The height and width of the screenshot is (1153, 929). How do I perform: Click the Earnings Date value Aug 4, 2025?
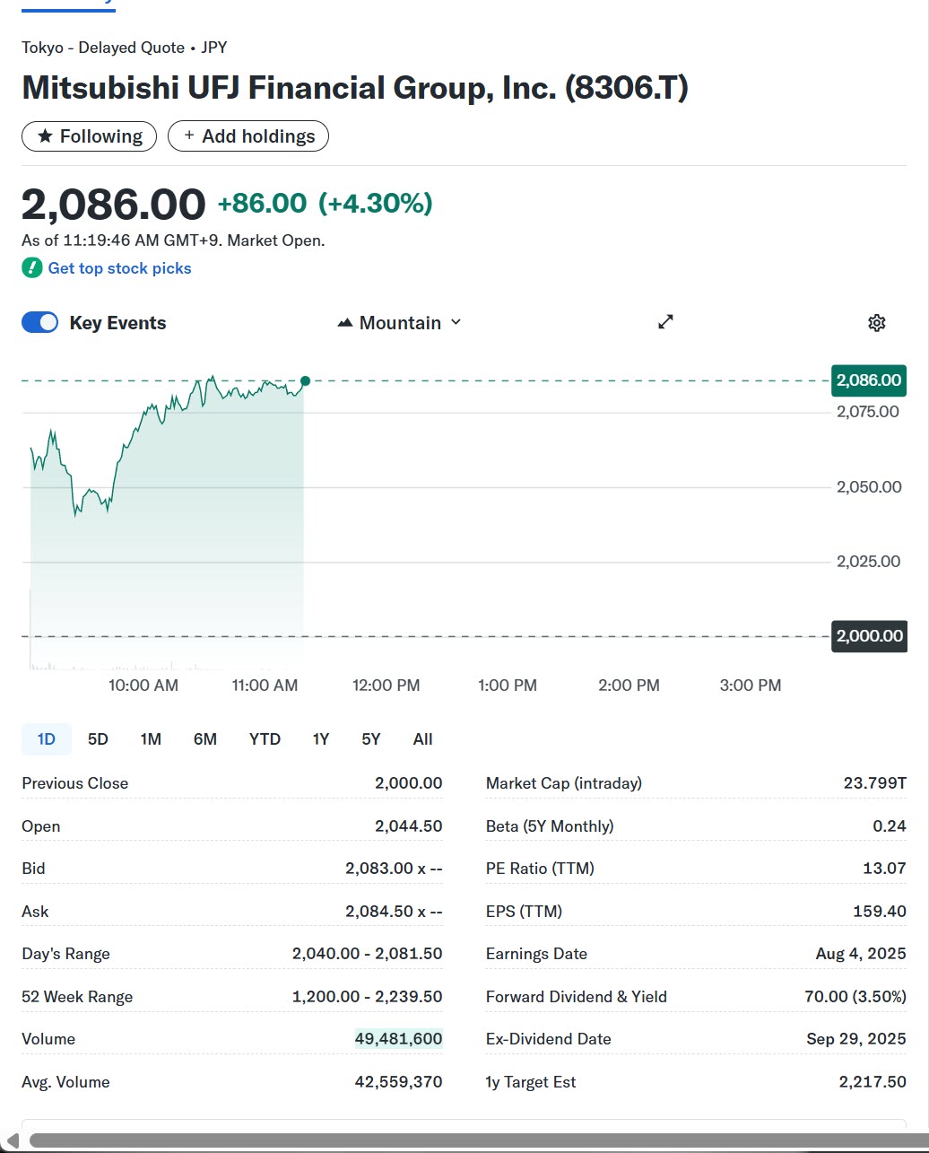[x=861, y=954]
